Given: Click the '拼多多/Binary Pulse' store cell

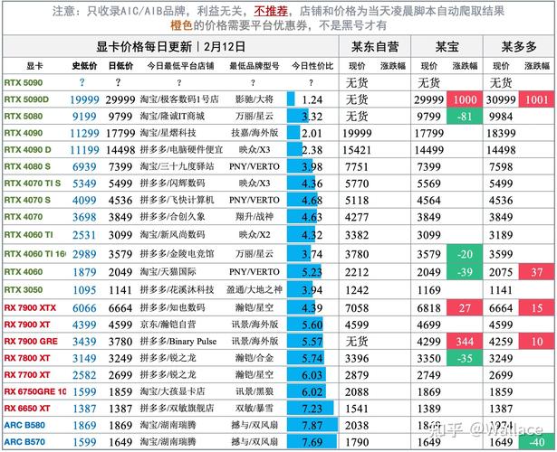Looking at the screenshot, I should (178, 342).
